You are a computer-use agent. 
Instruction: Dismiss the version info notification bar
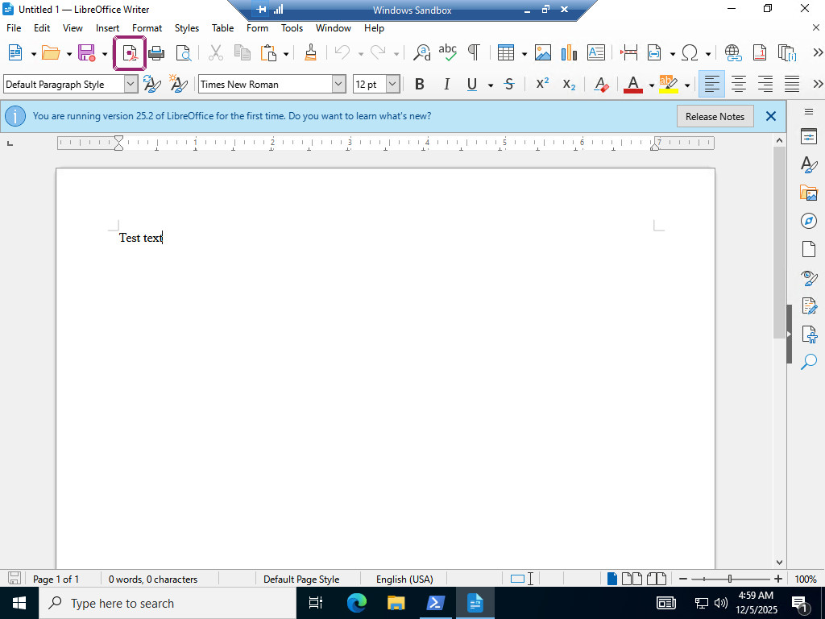771,116
